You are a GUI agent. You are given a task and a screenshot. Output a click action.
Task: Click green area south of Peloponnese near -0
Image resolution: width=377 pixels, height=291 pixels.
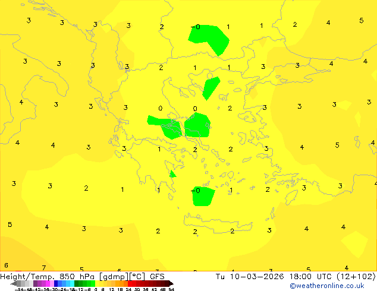click(x=203, y=197)
